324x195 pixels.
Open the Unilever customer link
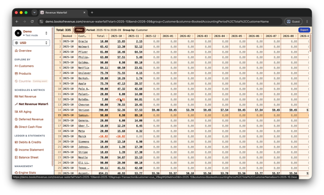tap(85, 73)
